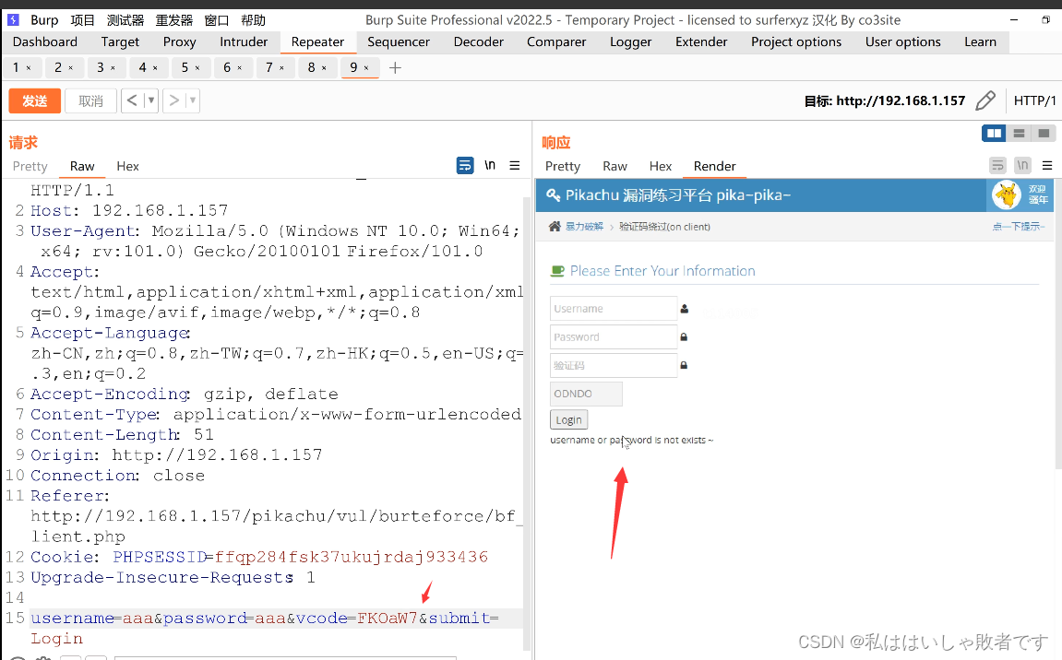The width and height of the screenshot is (1062, 660).
Task: Switch to the Comparer tab
Action: (556, 42)
